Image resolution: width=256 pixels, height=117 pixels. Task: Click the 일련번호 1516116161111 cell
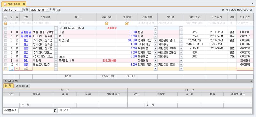(x=194, y=44)
